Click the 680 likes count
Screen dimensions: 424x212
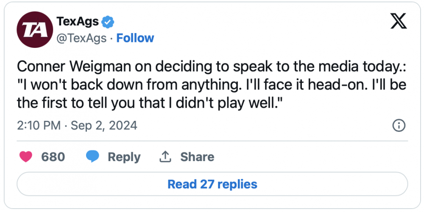(53, 157)
